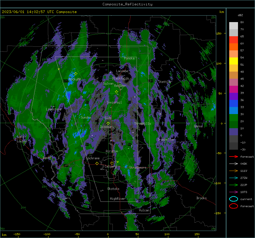Click the 18TS legend text
The height and width of the screenshot is (238, 255).
click(x=244, y=192)
